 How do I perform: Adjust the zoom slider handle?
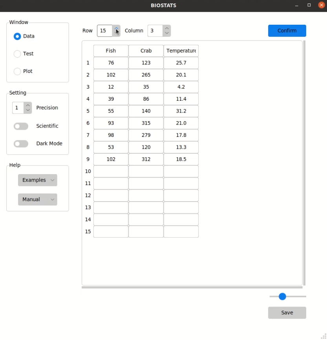tap(282, 296)
